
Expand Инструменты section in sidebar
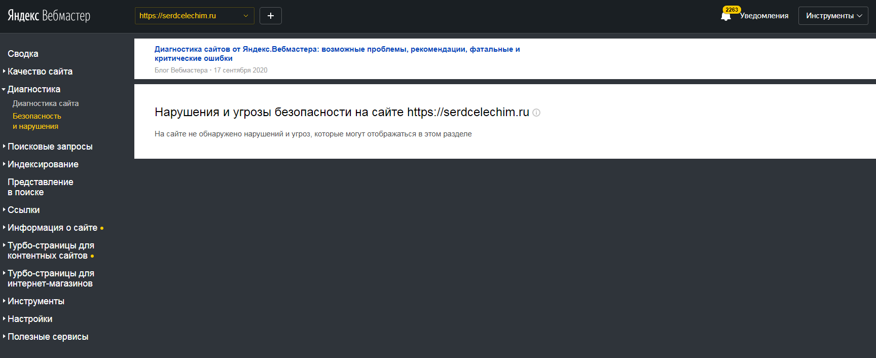pos(36,301)
